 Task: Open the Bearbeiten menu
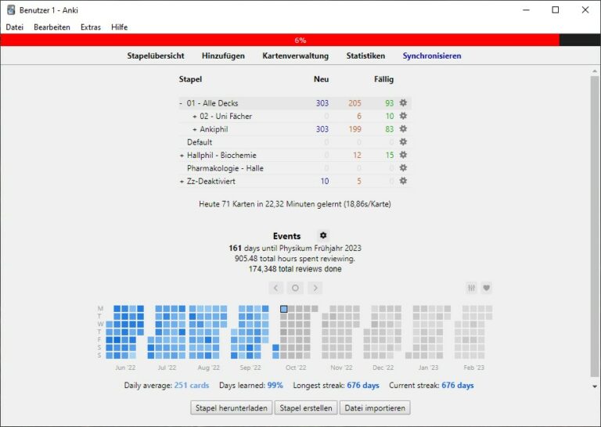click(x=52, y=27)
